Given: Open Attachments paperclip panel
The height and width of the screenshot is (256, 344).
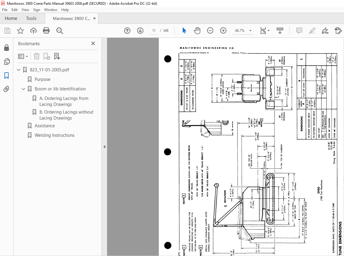Looking at the screenshot, I should tap(7, 89).
